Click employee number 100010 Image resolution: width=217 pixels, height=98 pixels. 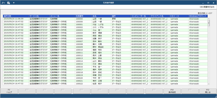79,50
